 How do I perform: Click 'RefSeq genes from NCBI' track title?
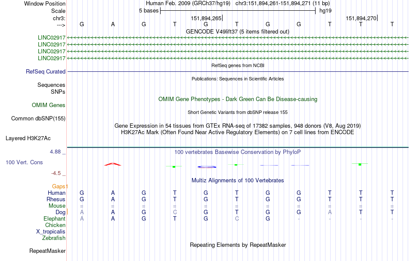coord(238,65)
